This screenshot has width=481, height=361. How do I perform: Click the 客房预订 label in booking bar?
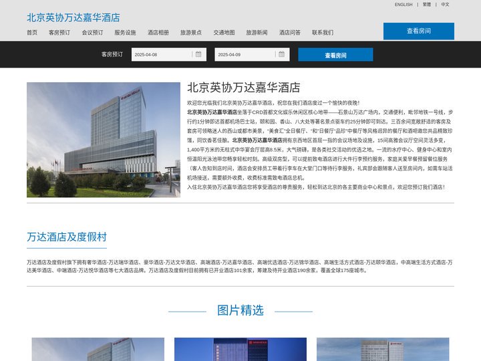112,54
